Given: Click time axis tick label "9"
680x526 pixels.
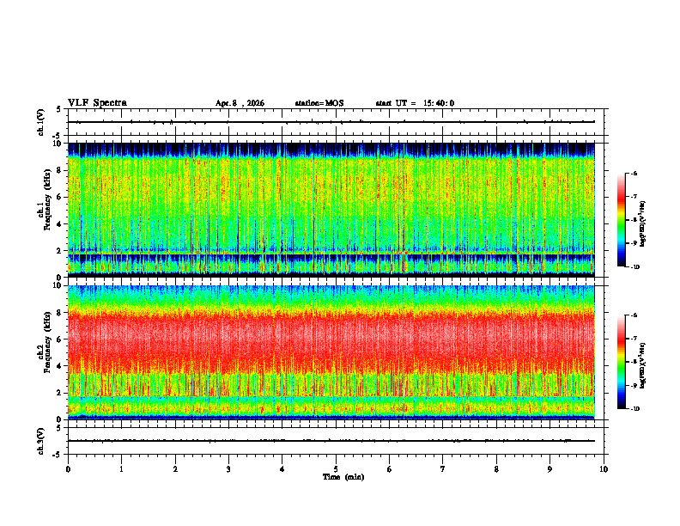Looking at the screenshot, I should [x=549, y=469].
